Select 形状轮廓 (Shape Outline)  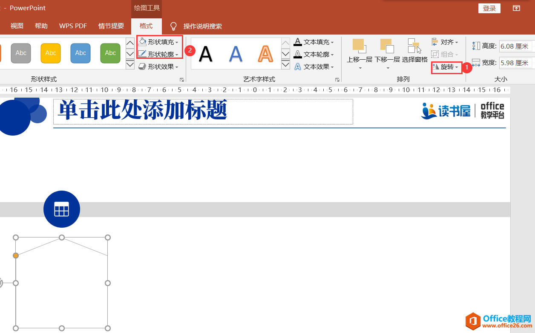click(x=158, y=54)
